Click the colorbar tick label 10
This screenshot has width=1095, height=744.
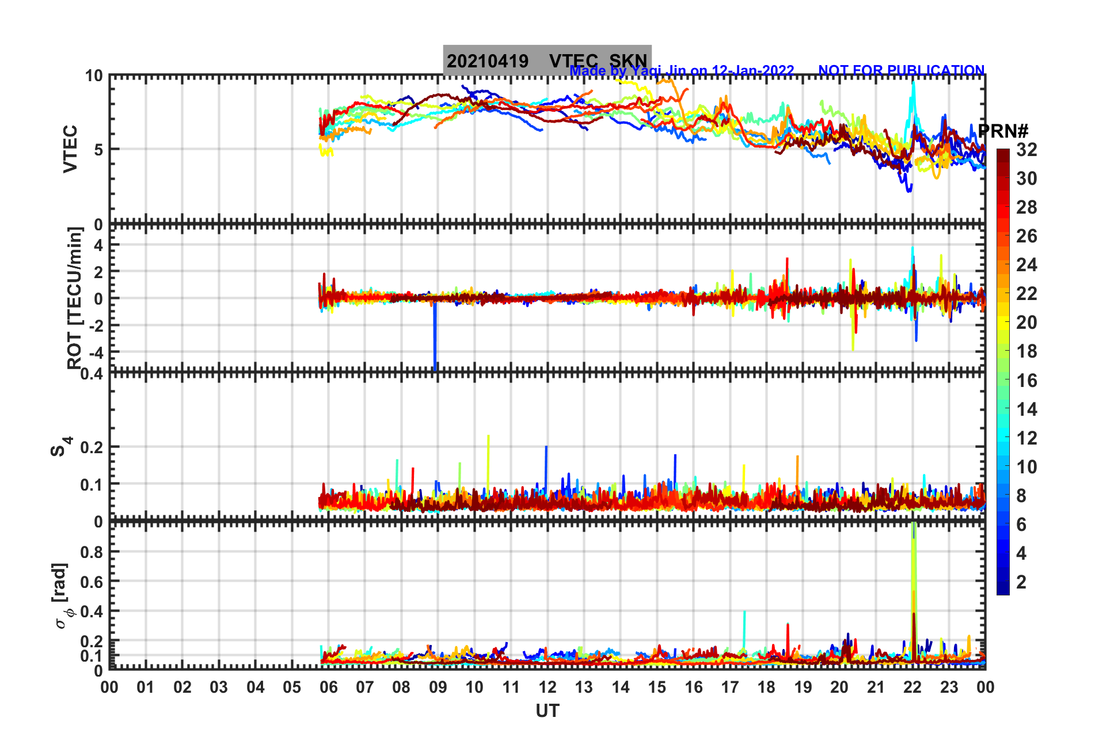[x=1026, y=467]
